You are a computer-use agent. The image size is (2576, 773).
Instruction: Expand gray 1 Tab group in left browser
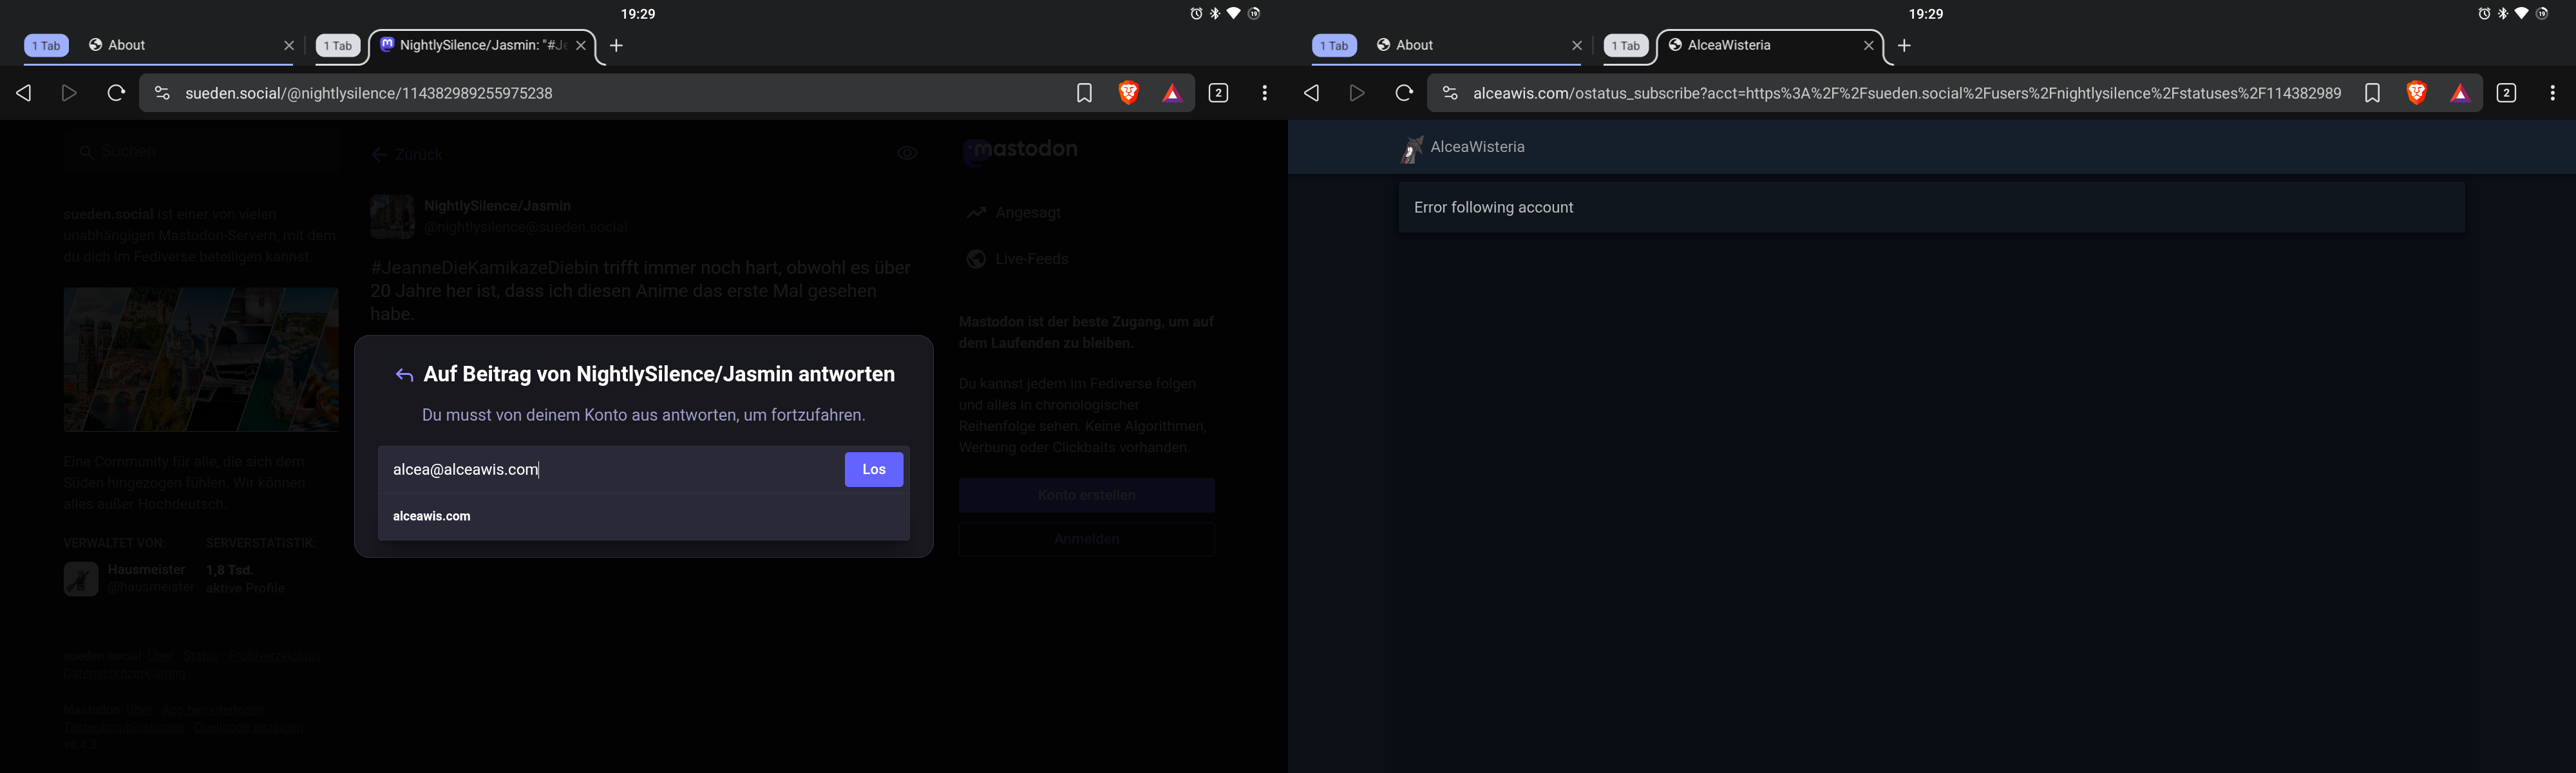(x=338, y=46)
